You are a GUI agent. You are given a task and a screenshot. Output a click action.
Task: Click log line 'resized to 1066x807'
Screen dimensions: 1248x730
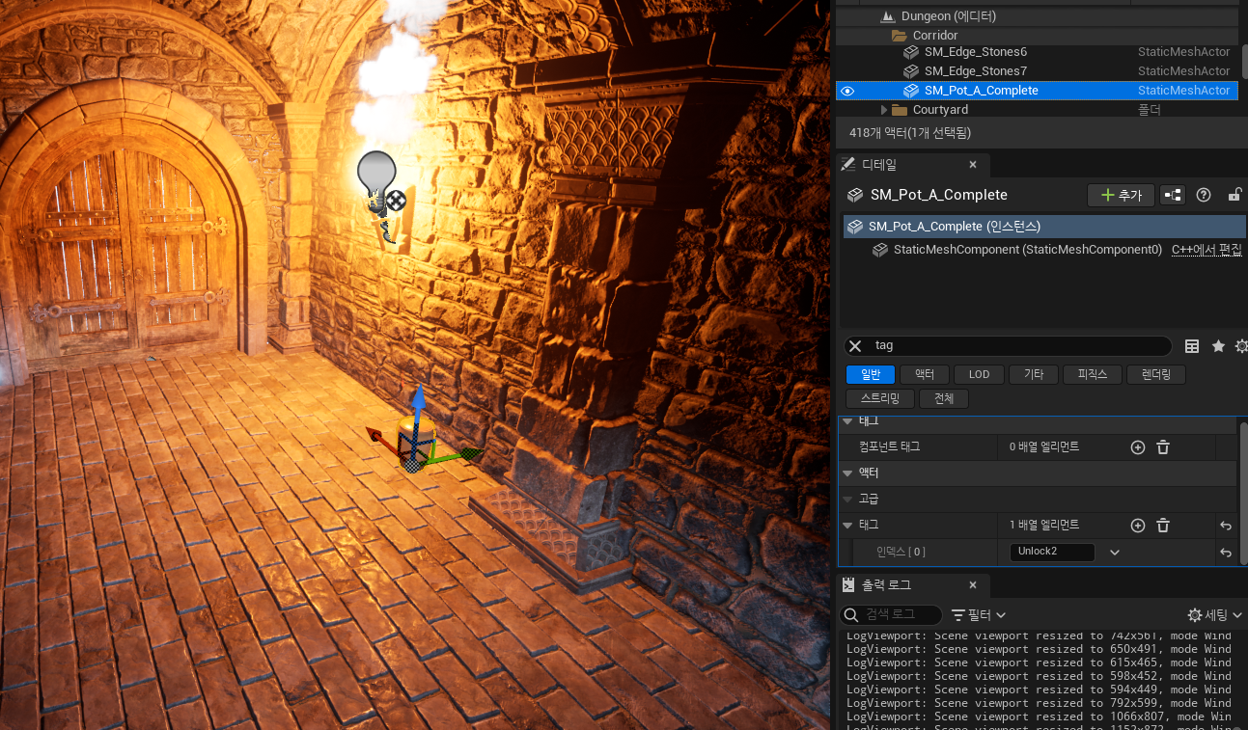pos(1039,716)
